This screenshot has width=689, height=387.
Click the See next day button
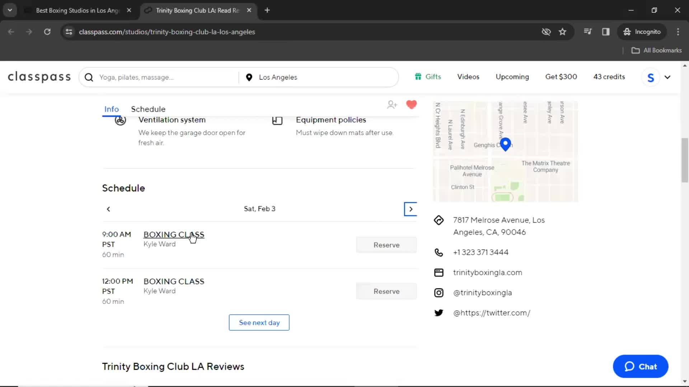259,322
